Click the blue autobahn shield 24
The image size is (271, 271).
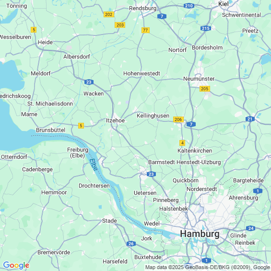[251, 228]
